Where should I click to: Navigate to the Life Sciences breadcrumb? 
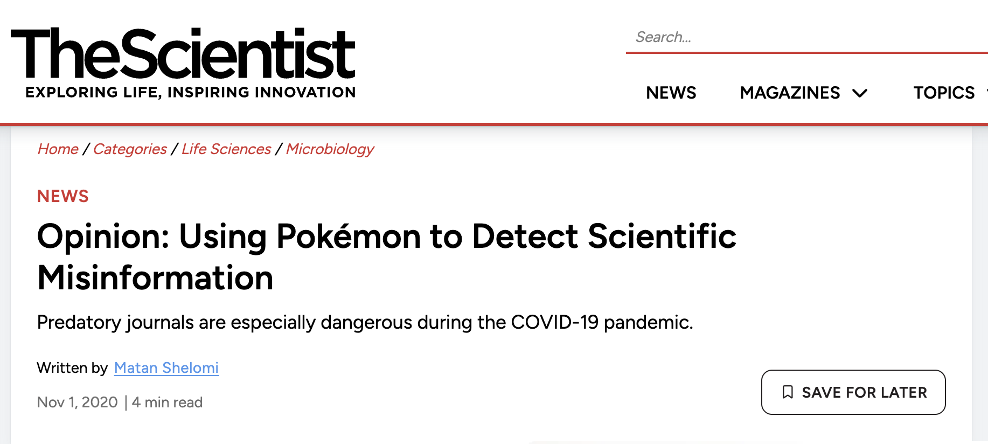coord(226,149)
